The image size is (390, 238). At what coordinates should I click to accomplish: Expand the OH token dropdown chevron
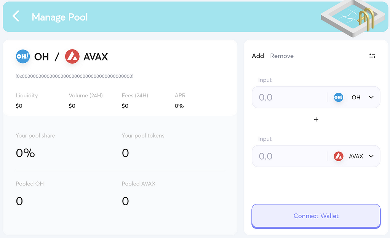coord(371,97)
